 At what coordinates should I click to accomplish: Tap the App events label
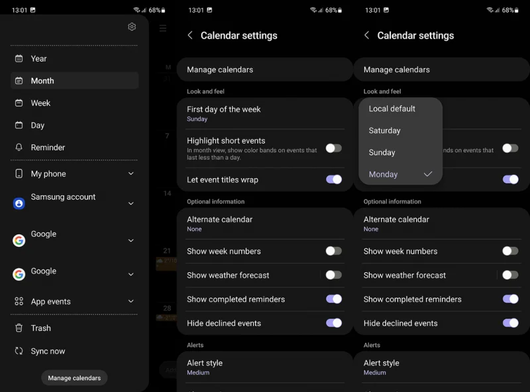coord(51,301)
